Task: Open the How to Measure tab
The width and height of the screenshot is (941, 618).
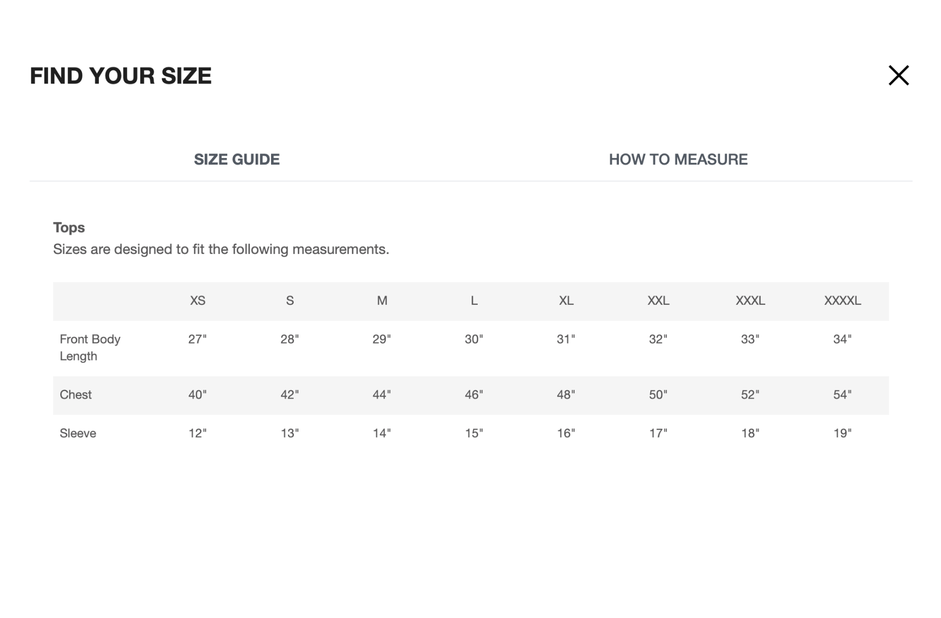Action: point(678,160)
